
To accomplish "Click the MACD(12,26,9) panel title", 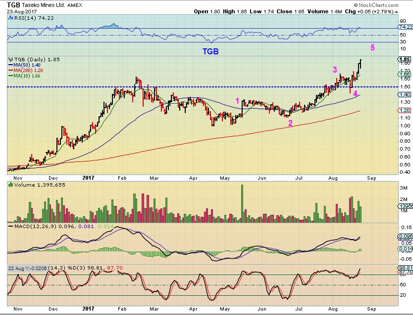I will (35, 226).
